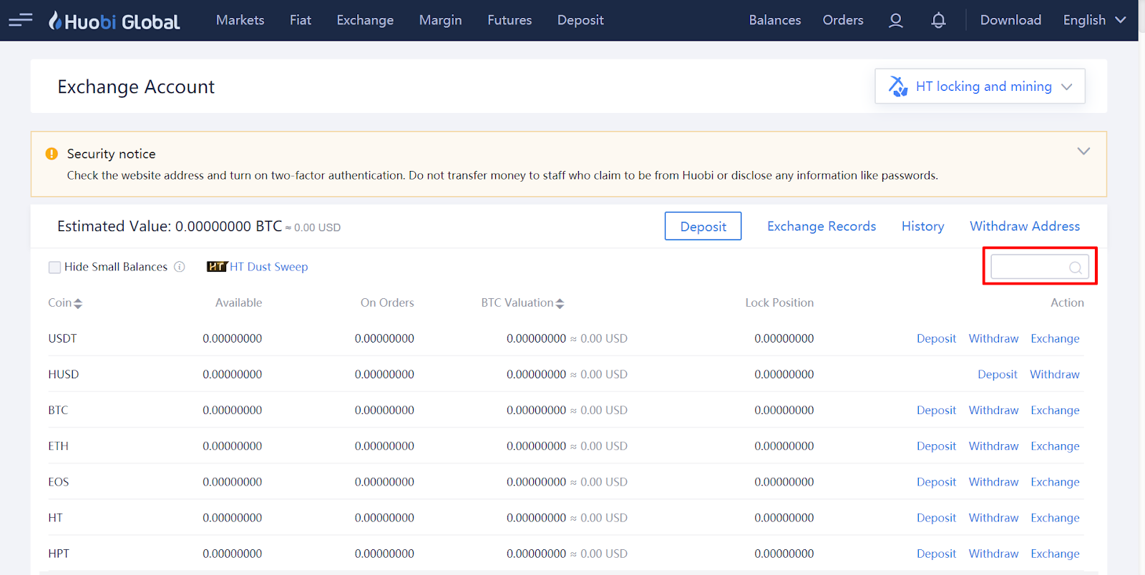Expand the English language dropdown
1145x575 pixels.
tap(1095, 20)
